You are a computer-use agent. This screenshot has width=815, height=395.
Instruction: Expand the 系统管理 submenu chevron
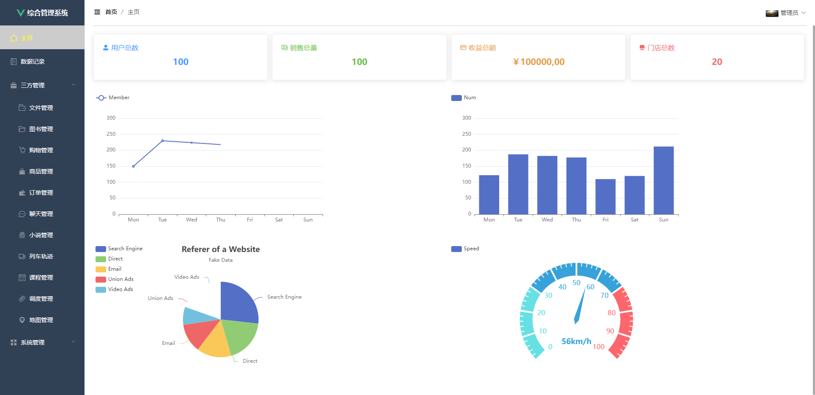click(73, 342)
